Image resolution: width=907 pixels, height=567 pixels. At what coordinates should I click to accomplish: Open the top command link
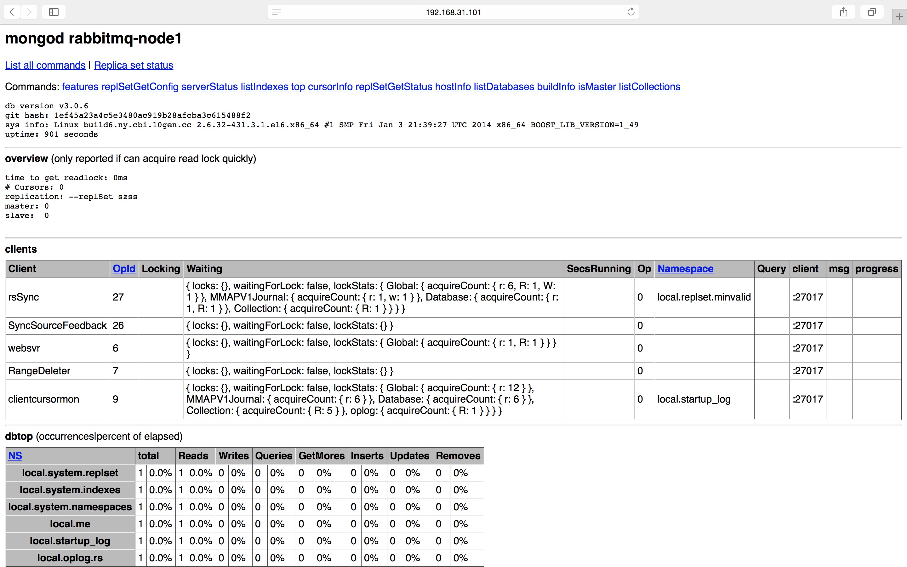(298, 87)
